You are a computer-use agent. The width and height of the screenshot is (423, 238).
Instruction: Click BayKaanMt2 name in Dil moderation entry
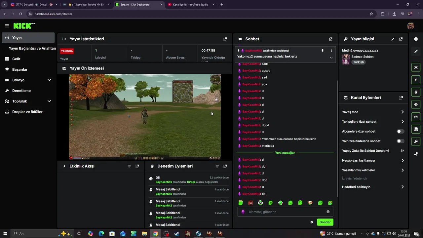point(164,182)
